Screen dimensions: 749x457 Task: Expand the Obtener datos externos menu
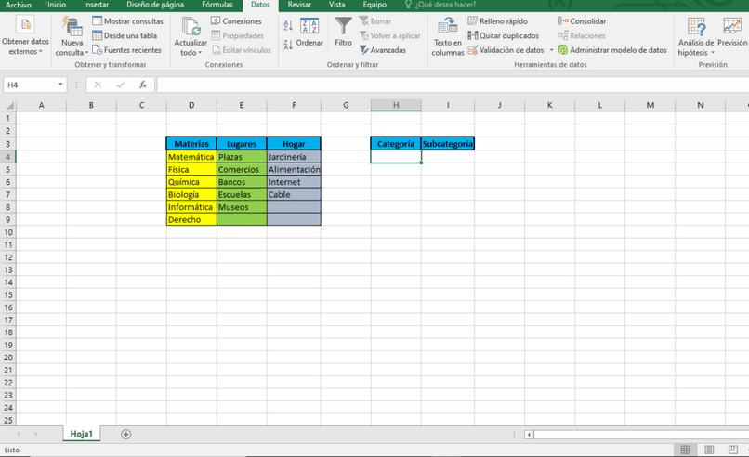(x=25, y=37)
